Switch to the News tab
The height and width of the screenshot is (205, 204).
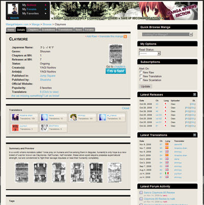click(x=79, y=30)
